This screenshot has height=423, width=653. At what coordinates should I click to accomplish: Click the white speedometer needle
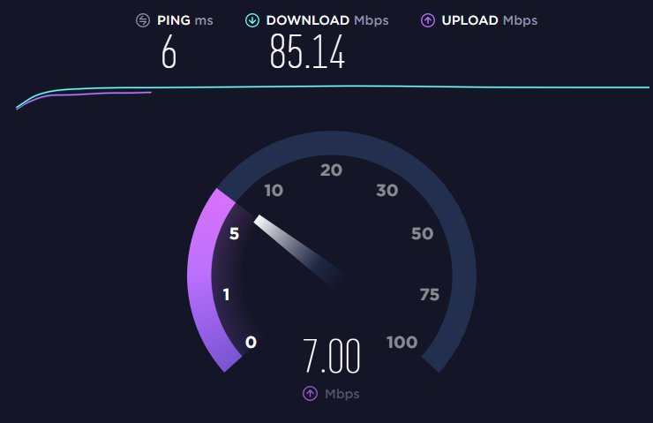[x=298, y=251]
